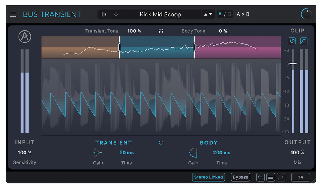Switch to state A

[220, 14]
